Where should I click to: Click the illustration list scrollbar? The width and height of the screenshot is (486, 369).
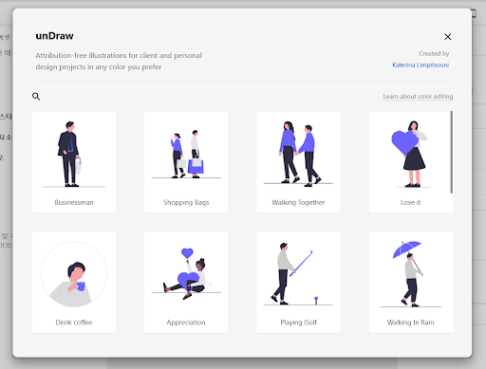[452, 152]
